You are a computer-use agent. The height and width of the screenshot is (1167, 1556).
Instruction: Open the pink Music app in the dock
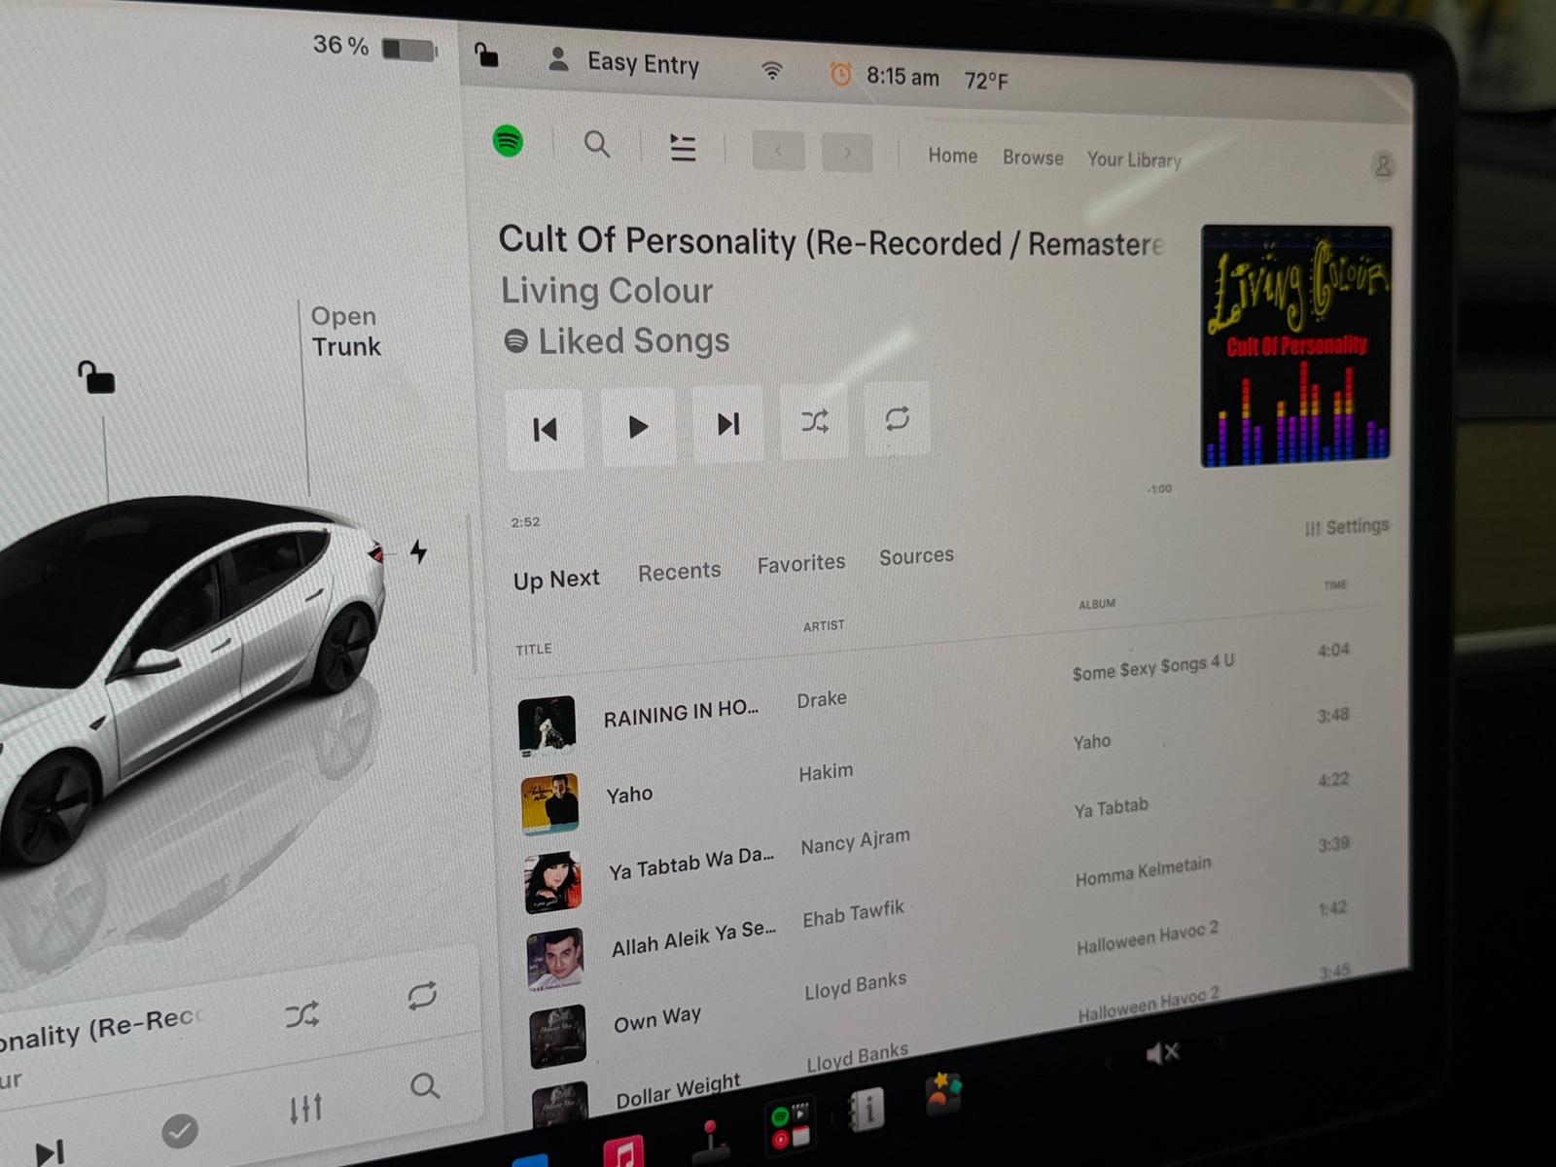click(x=623, y=1150)
